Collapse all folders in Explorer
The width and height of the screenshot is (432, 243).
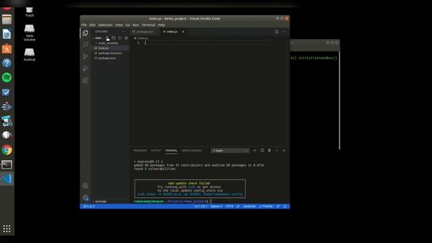coord(126,38)
